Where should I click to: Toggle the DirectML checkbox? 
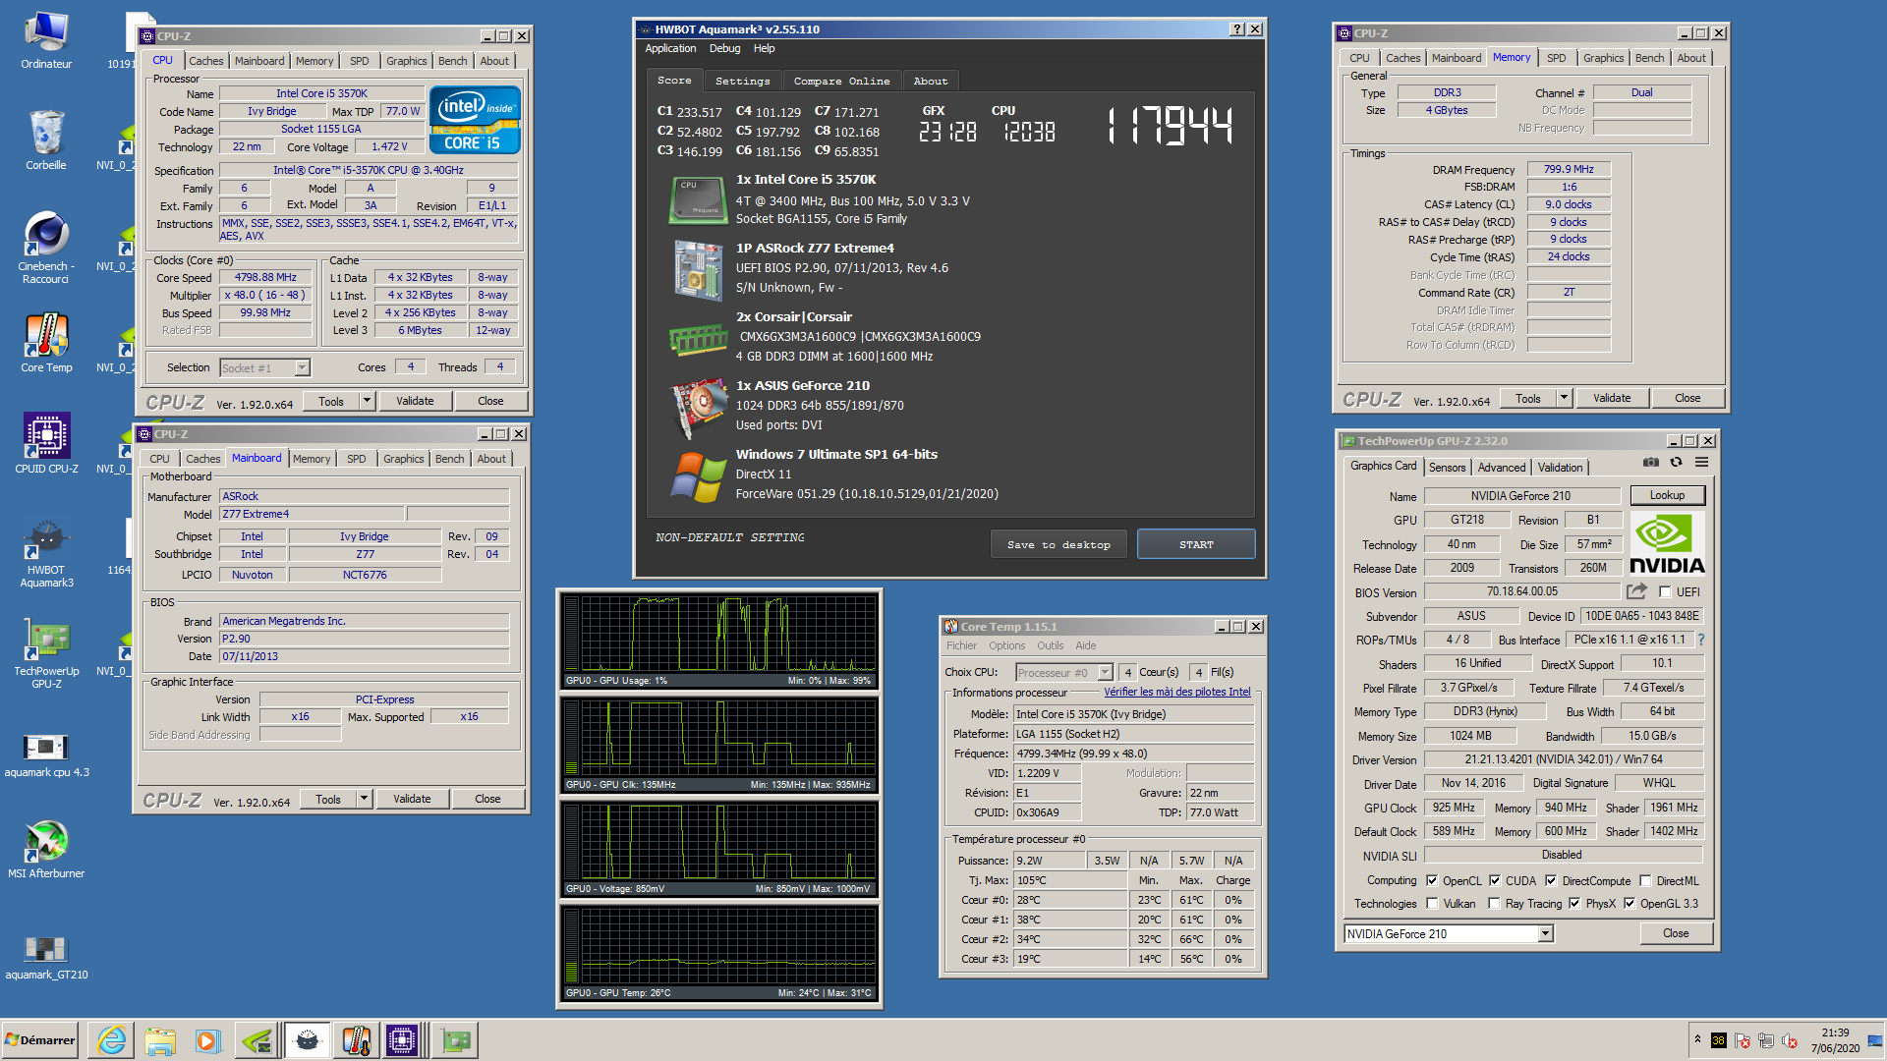tap(1645, 880)
